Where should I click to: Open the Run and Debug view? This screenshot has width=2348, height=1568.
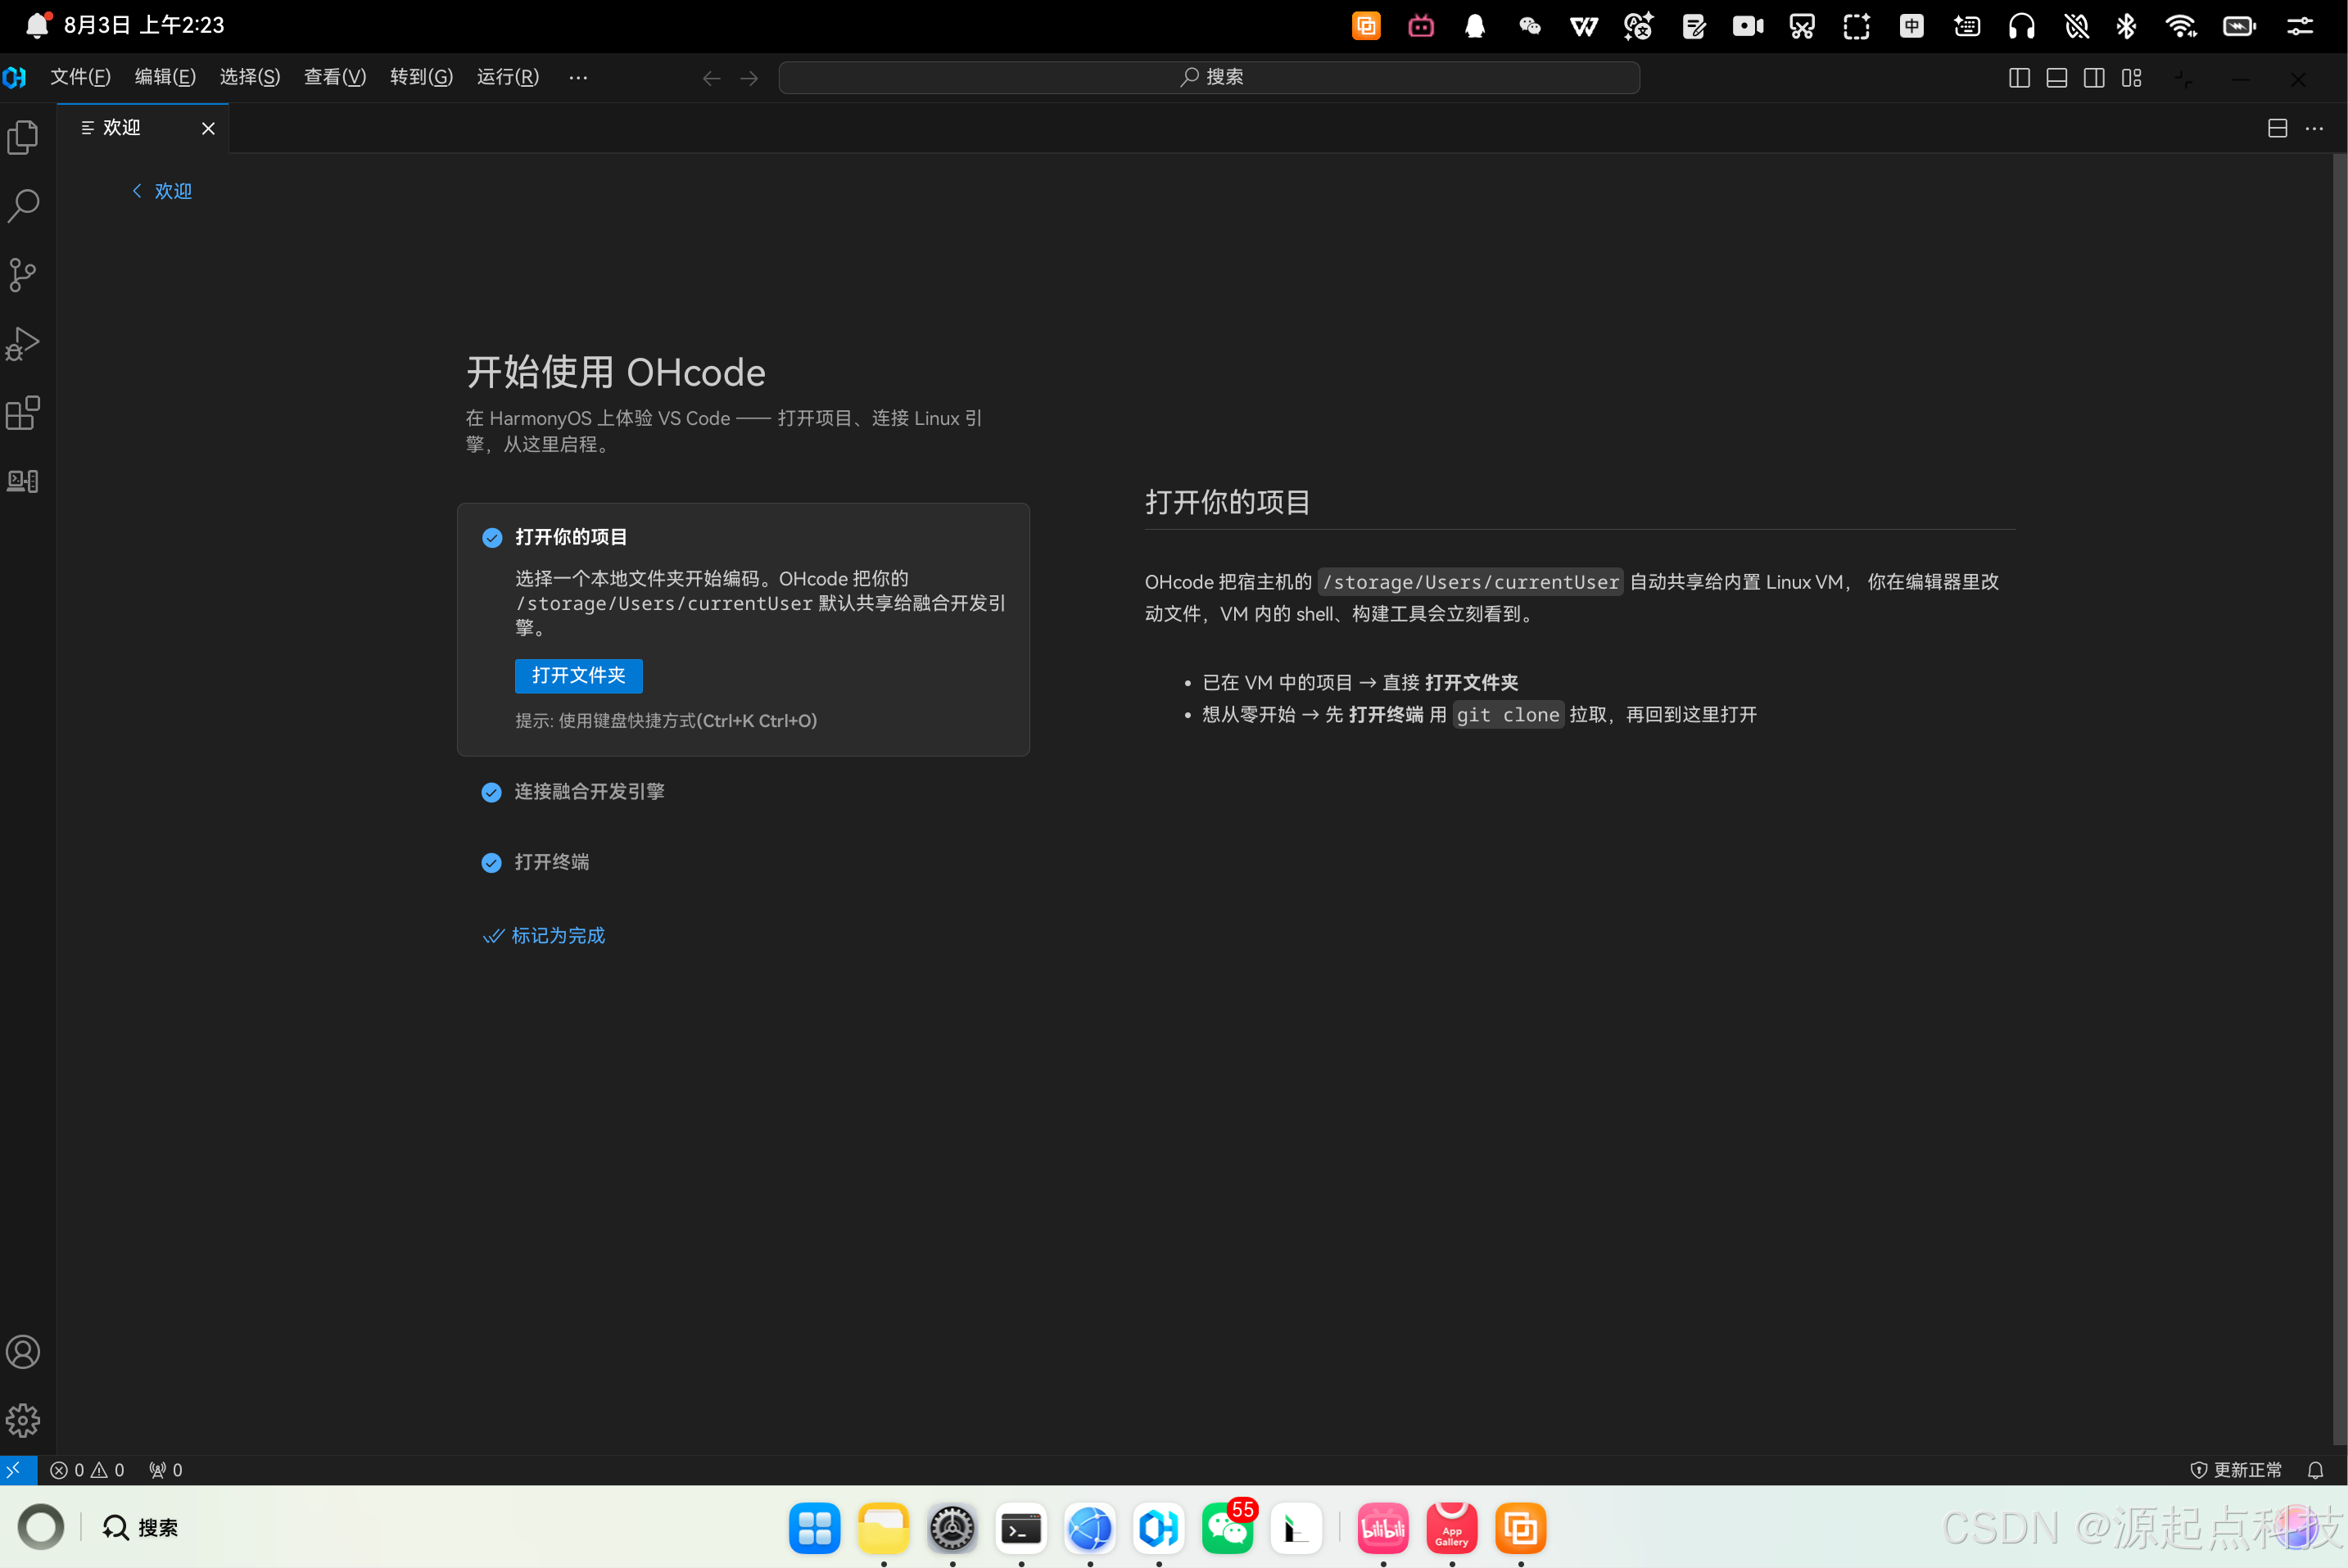pyautogui.click(x=23, y=344)
